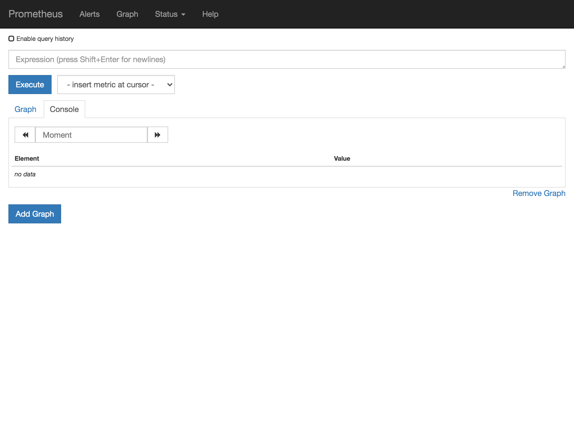The width and height of the screenshot is (574, 430).
Task: Click the Element column header
Action: click(x=27, y=158)
